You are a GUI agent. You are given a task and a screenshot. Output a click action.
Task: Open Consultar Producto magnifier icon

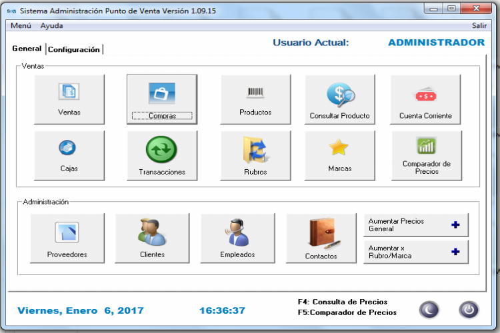point(339,95)
